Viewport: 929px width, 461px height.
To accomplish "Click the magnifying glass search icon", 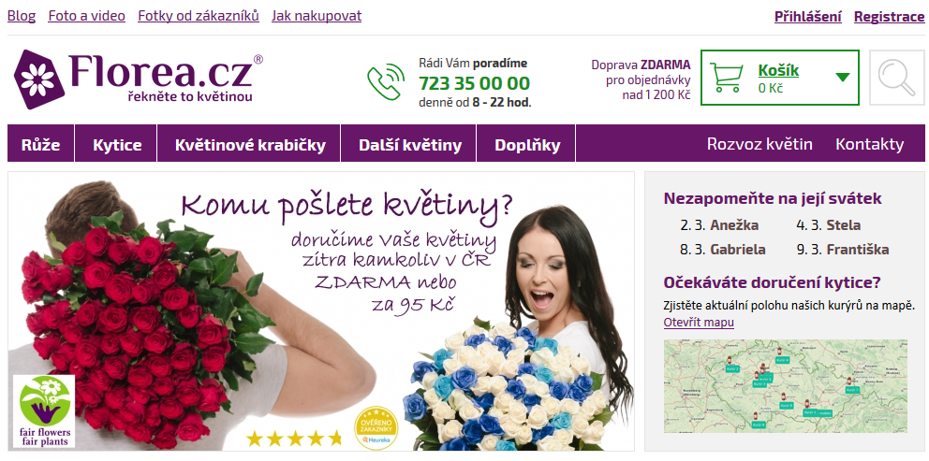I will click(896, 78).
